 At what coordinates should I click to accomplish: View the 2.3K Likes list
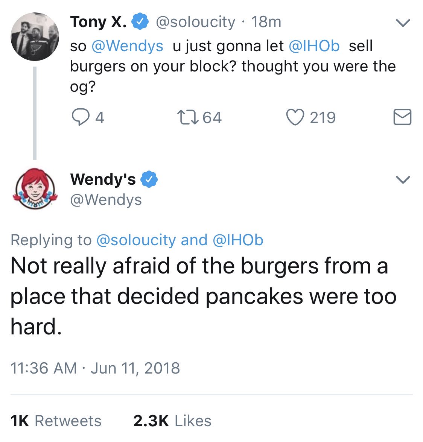172,421
